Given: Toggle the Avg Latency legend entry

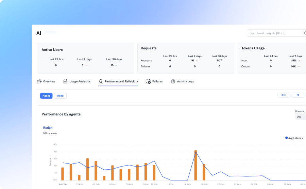Looking at the screenshot, I should coord(294,138).
